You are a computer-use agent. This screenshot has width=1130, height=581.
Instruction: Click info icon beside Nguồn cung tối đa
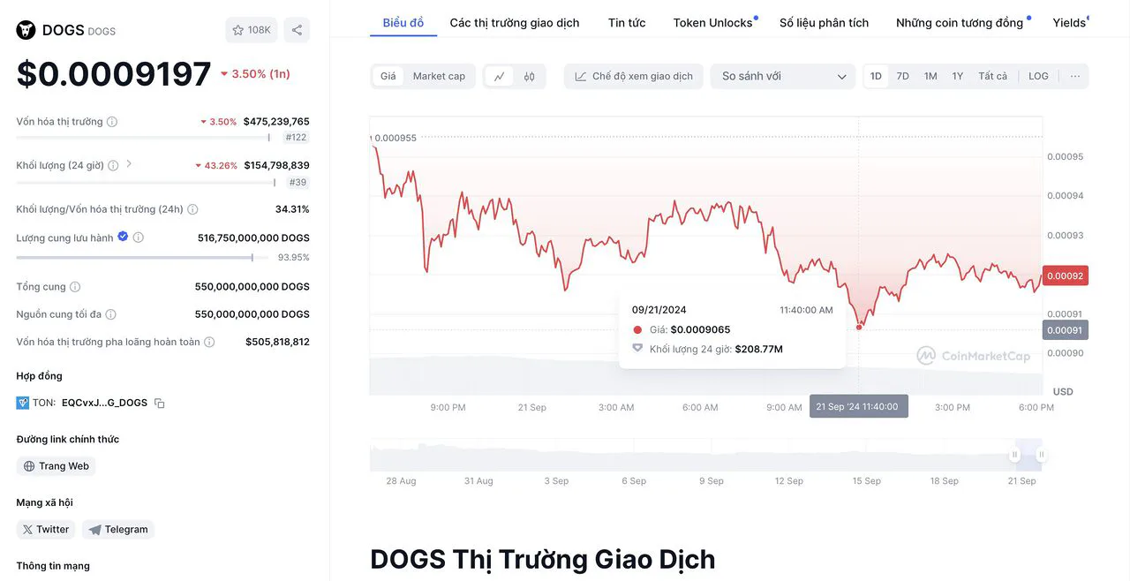[x=110, y=314]
